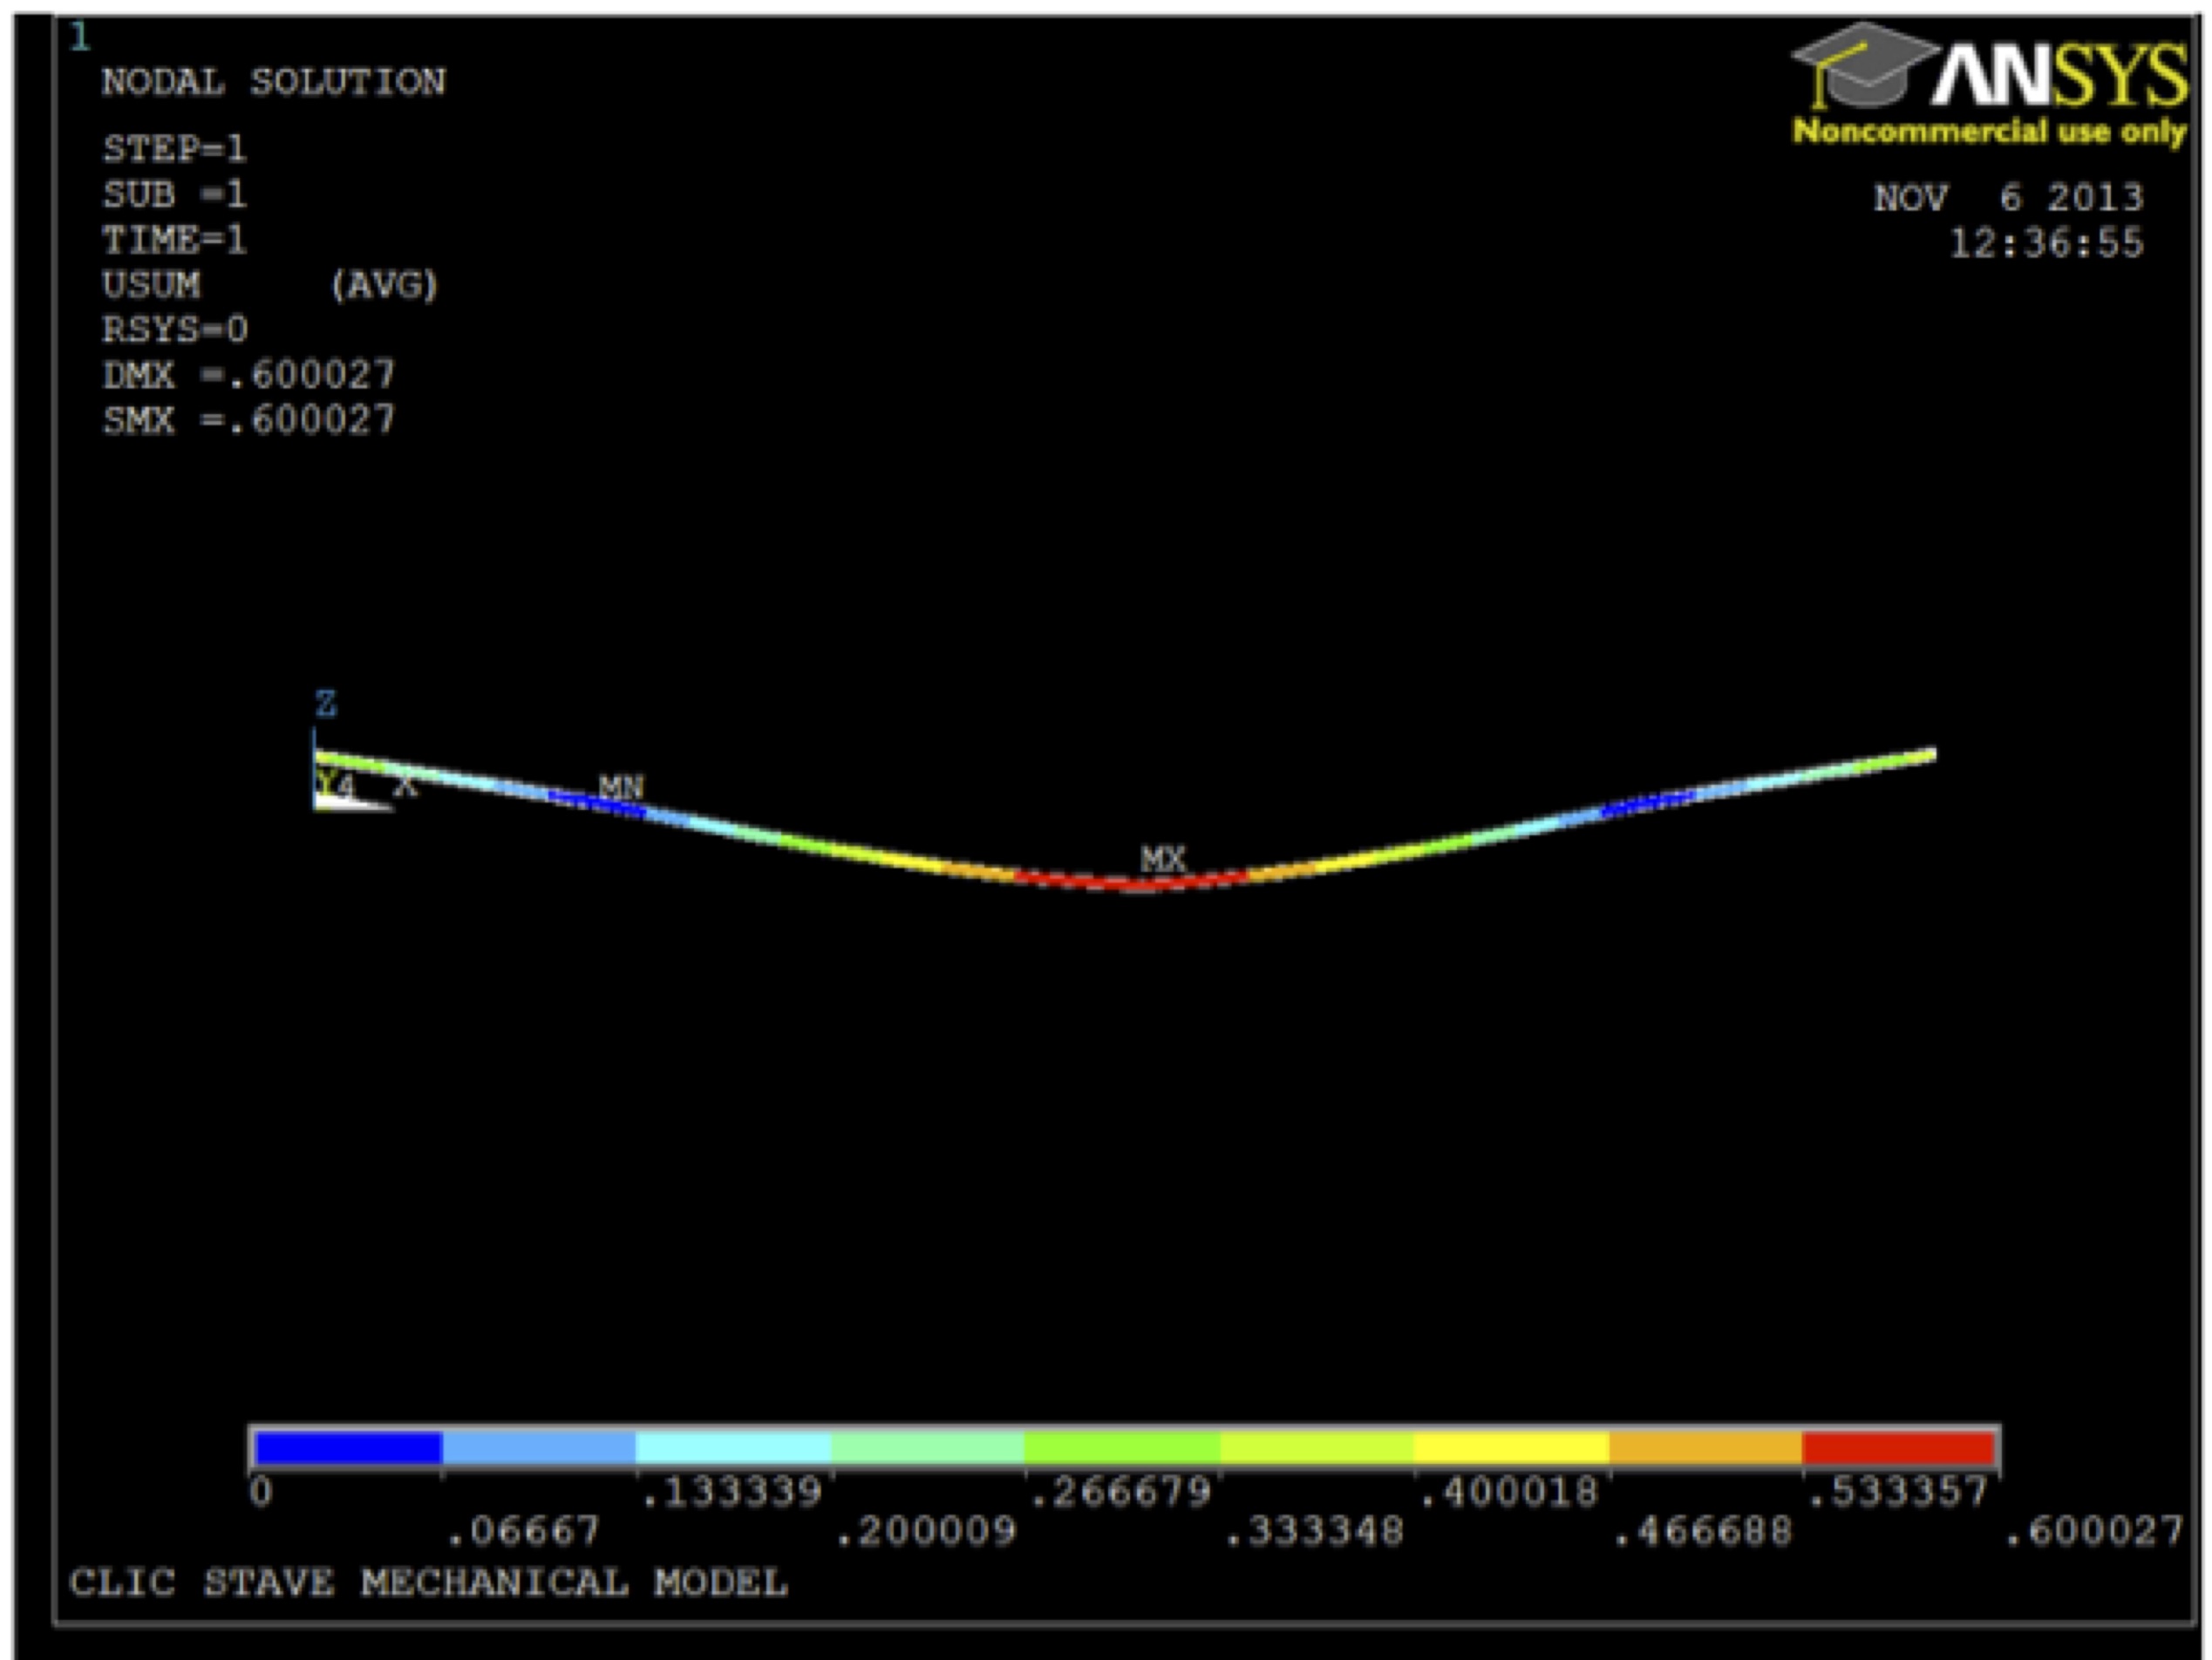Click the Noncommercial use only text

1988,131
